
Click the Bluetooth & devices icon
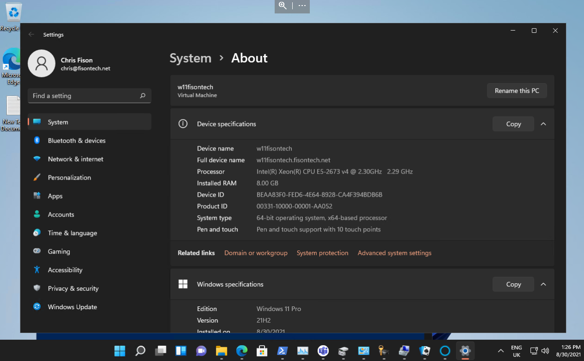pyautogui.click(x=37, y=140)
